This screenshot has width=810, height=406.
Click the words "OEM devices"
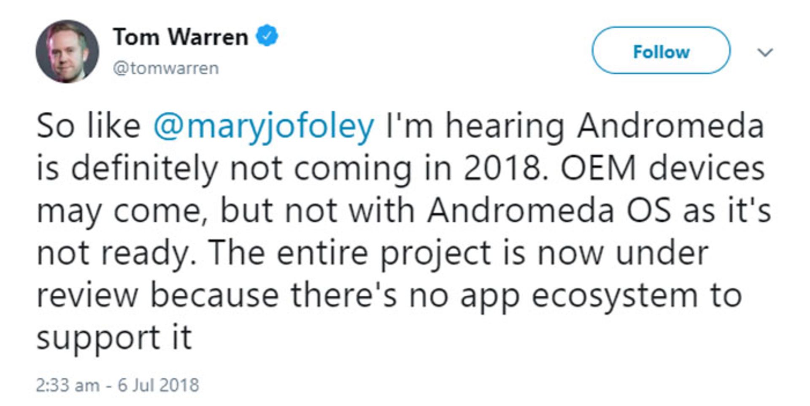[x=662, y=169]
